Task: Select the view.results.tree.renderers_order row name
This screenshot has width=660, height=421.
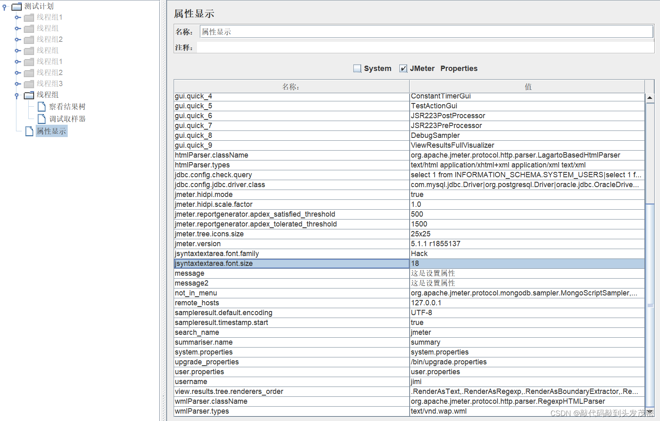Action: (291, 391)
